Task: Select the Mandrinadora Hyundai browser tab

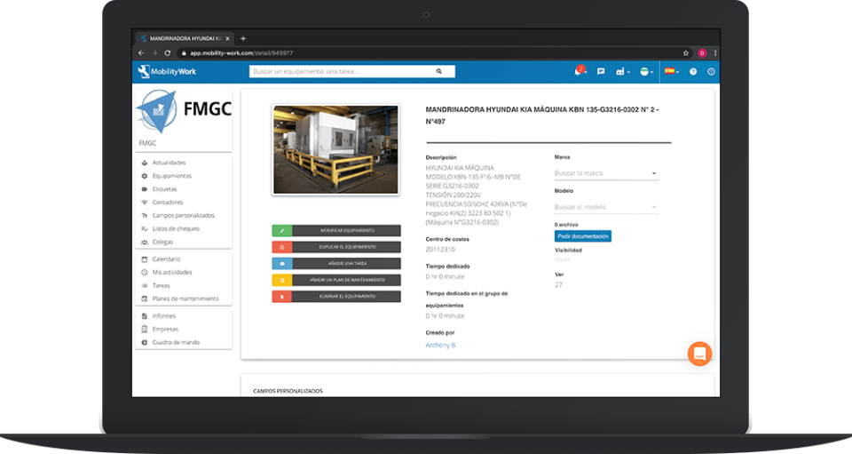Action: (x=185, y=38)
